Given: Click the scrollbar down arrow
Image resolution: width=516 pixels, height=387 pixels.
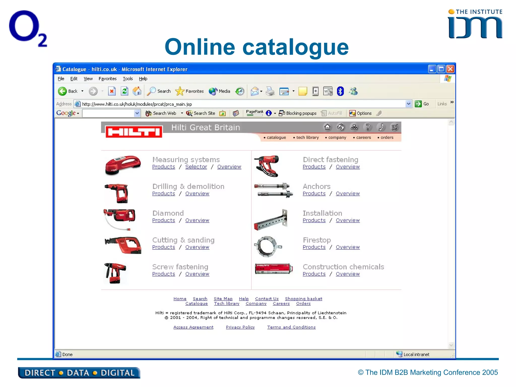Looking at the screenshot, I should click(451, 345).
